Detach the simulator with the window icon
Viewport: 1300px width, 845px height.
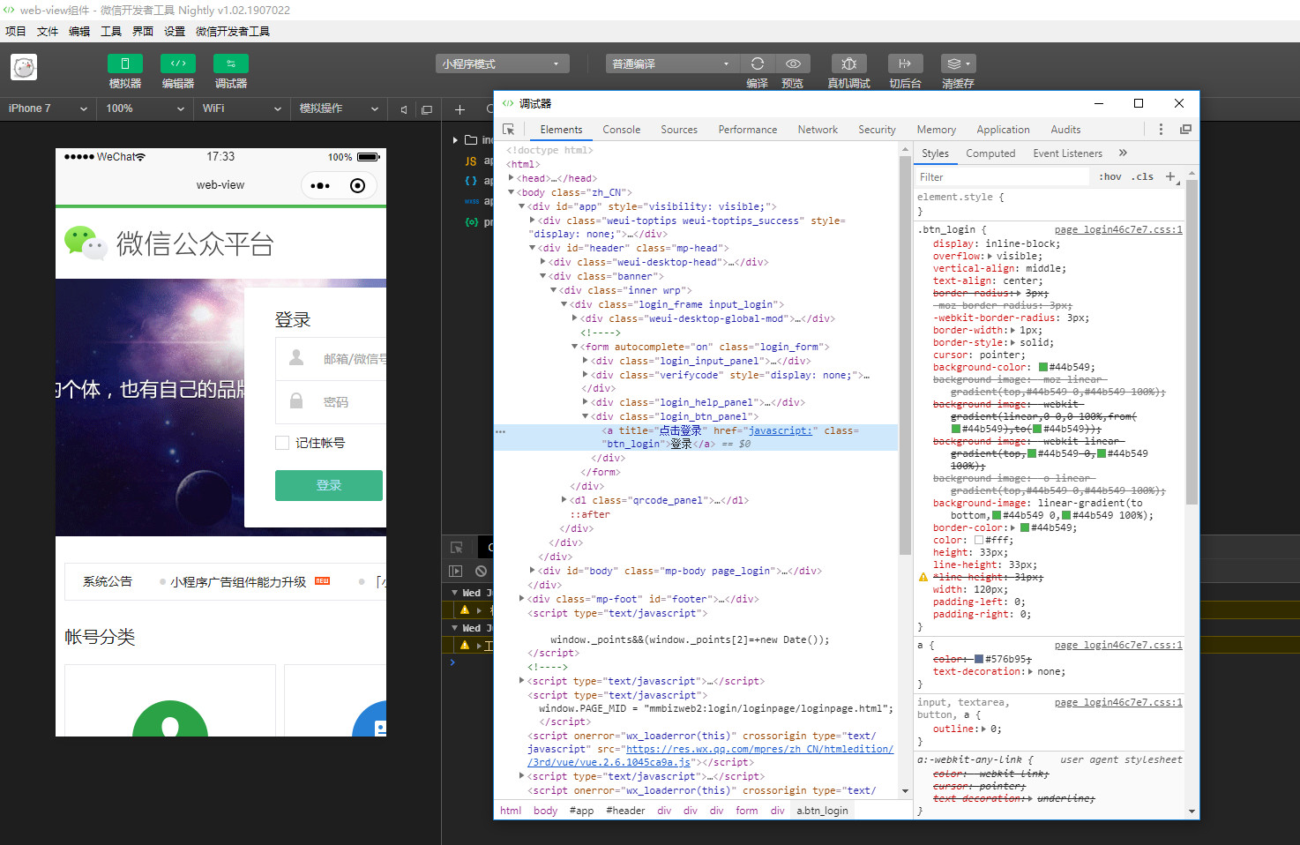427,109
